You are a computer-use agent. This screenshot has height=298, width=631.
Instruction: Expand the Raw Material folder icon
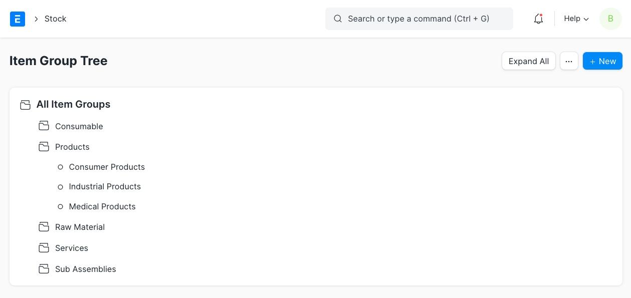pyautogui.click(x=44, y=227)
